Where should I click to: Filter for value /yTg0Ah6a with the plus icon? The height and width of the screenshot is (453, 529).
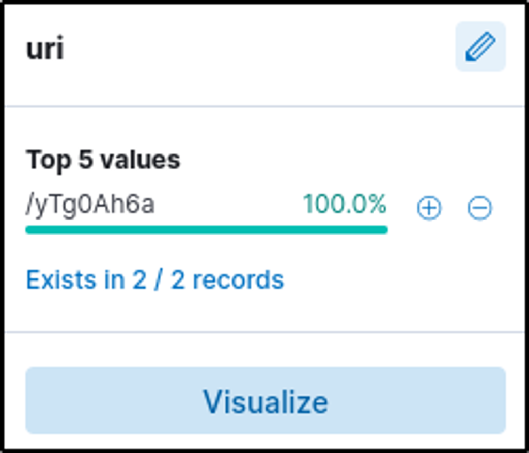[x=429, y=208]
